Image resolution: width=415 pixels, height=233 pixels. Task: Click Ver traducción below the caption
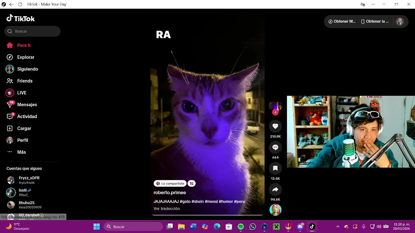coord(167,209)
